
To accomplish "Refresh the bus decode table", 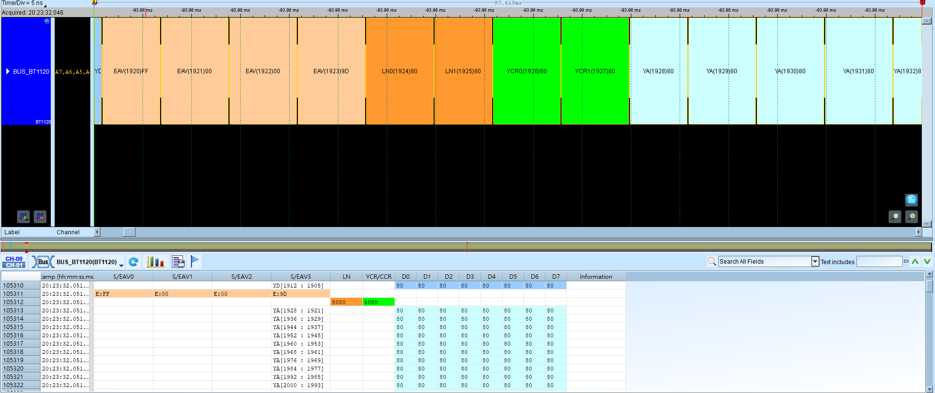I will pos(133,262).
